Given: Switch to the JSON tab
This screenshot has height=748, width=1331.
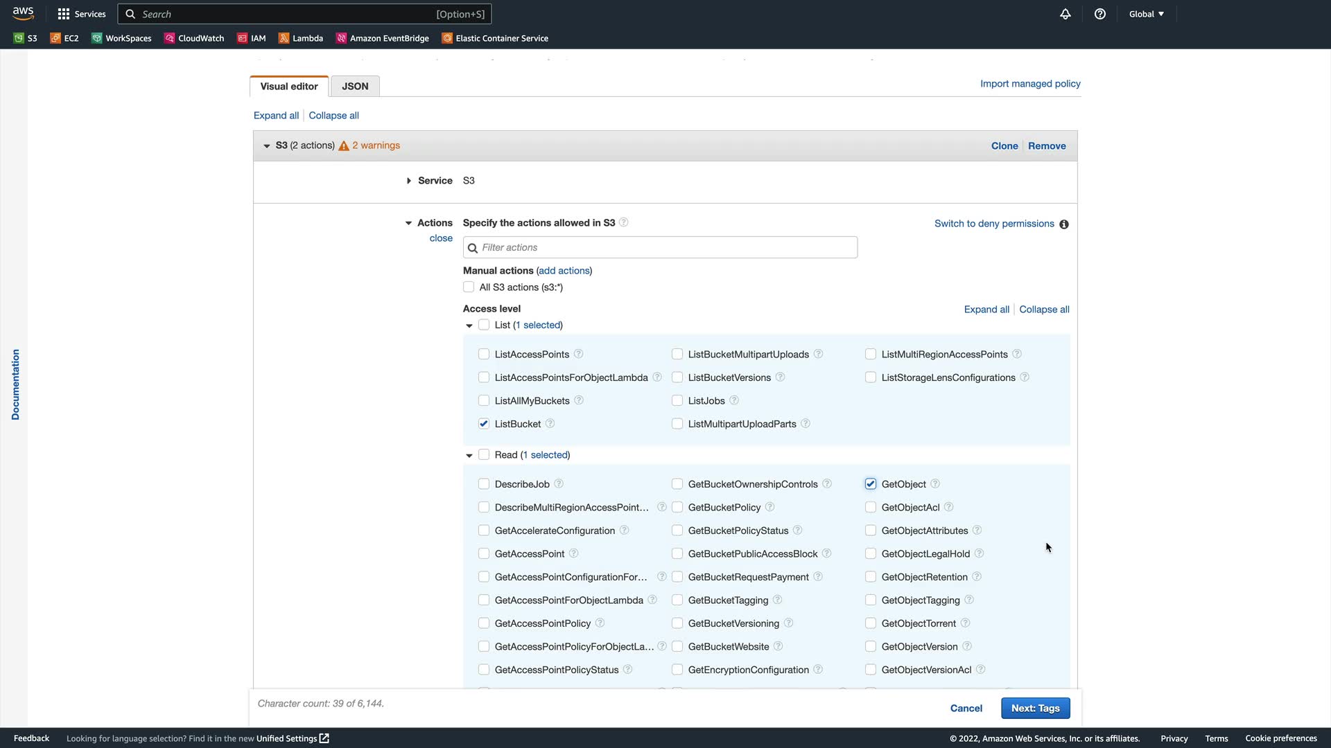Looking at the screenshot, I should coord(355,87).
